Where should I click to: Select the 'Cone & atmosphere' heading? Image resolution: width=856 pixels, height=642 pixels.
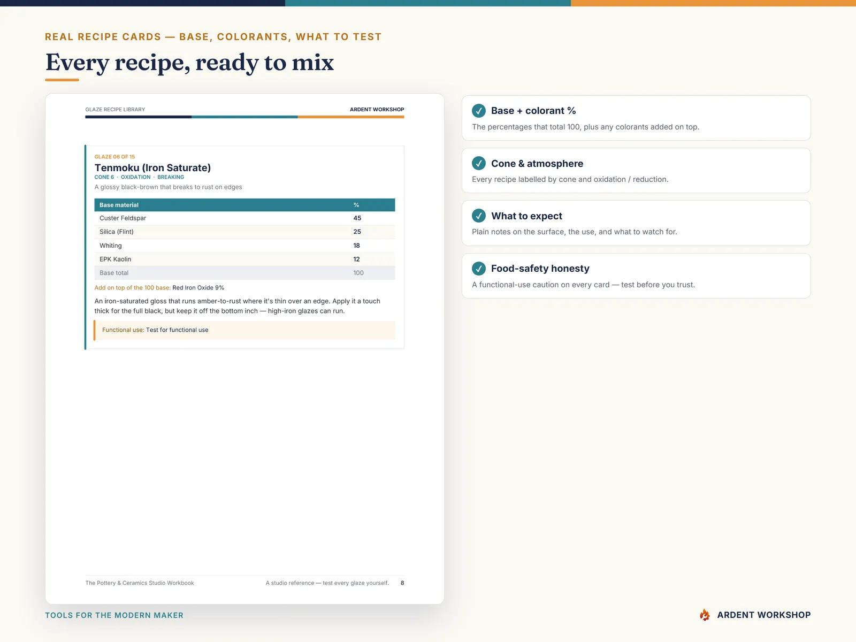[x=537, y=164]
